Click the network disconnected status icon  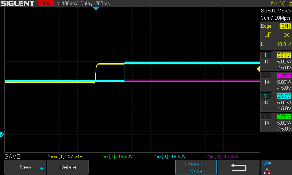267,171
